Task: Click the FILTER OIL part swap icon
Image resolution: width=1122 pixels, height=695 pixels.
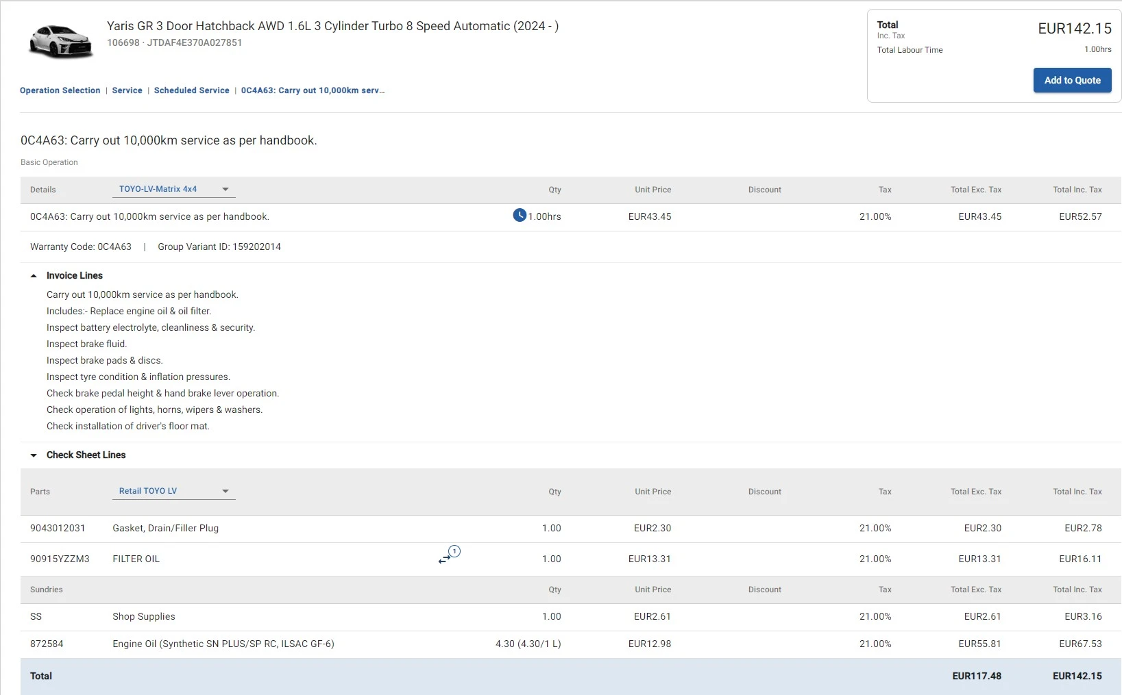Action: click(x=449, y=555)
